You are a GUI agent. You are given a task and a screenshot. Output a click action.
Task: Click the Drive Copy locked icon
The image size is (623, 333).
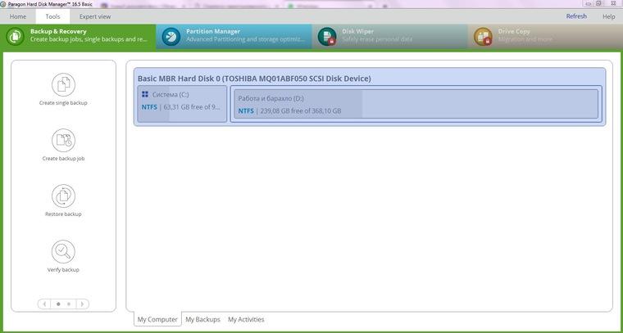pyautogui.click(x=483, y=36)
